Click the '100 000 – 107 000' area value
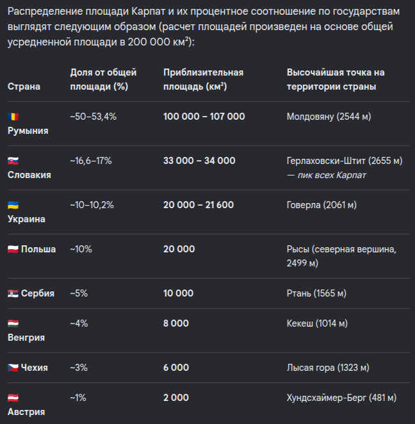The height and width of the screenshot is (424, 415). (204, 117)
